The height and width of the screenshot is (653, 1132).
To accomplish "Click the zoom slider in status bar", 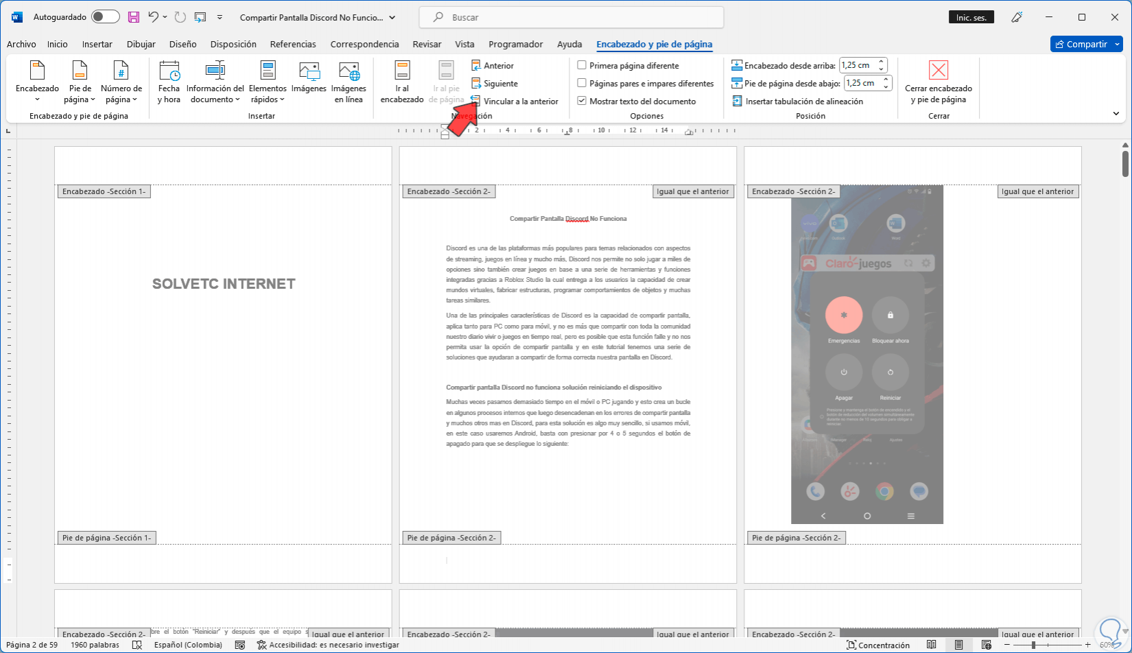I will (1047, 645).
